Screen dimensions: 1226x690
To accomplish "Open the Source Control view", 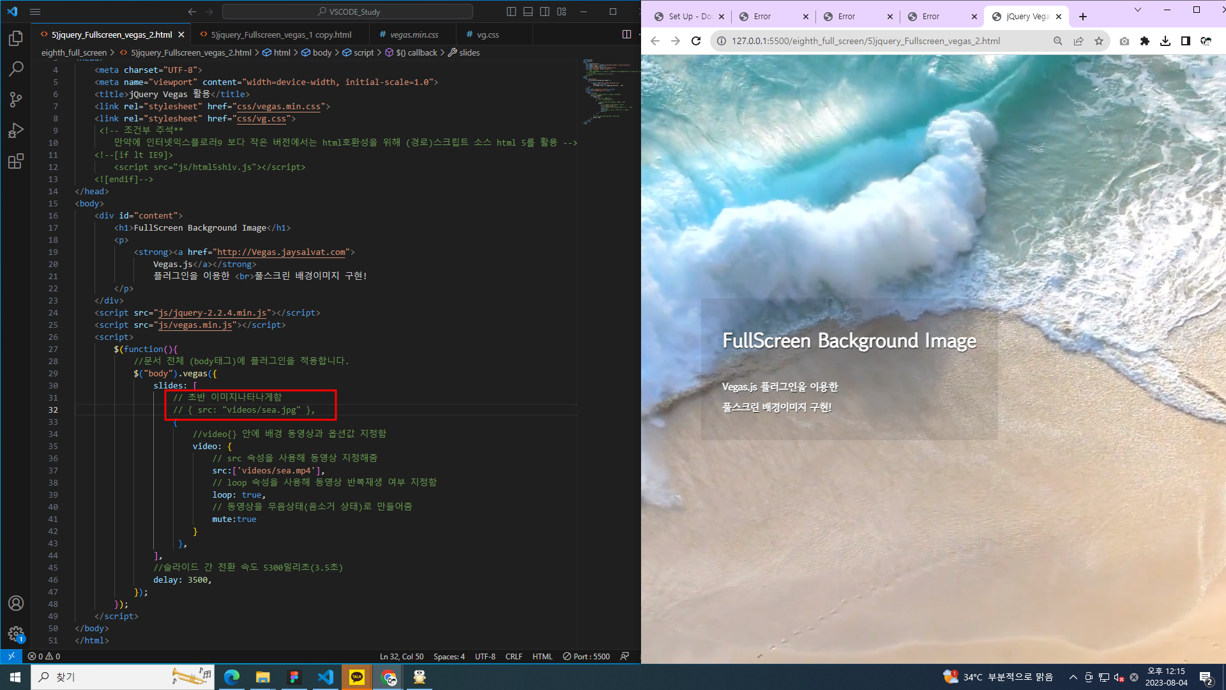I will pos(16,100).
